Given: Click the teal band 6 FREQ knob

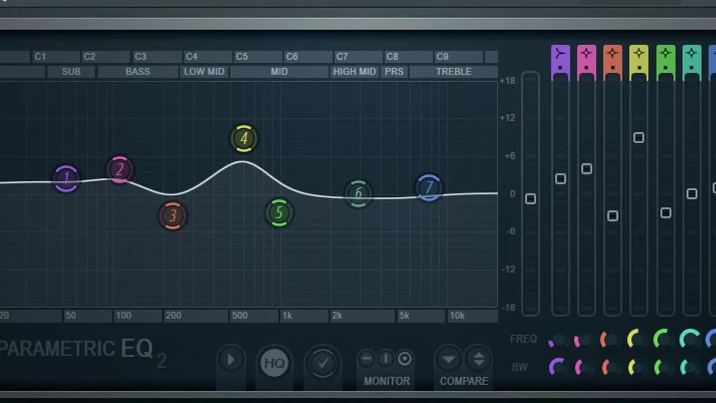Looking at the screenshot, I should pos(689,339).
